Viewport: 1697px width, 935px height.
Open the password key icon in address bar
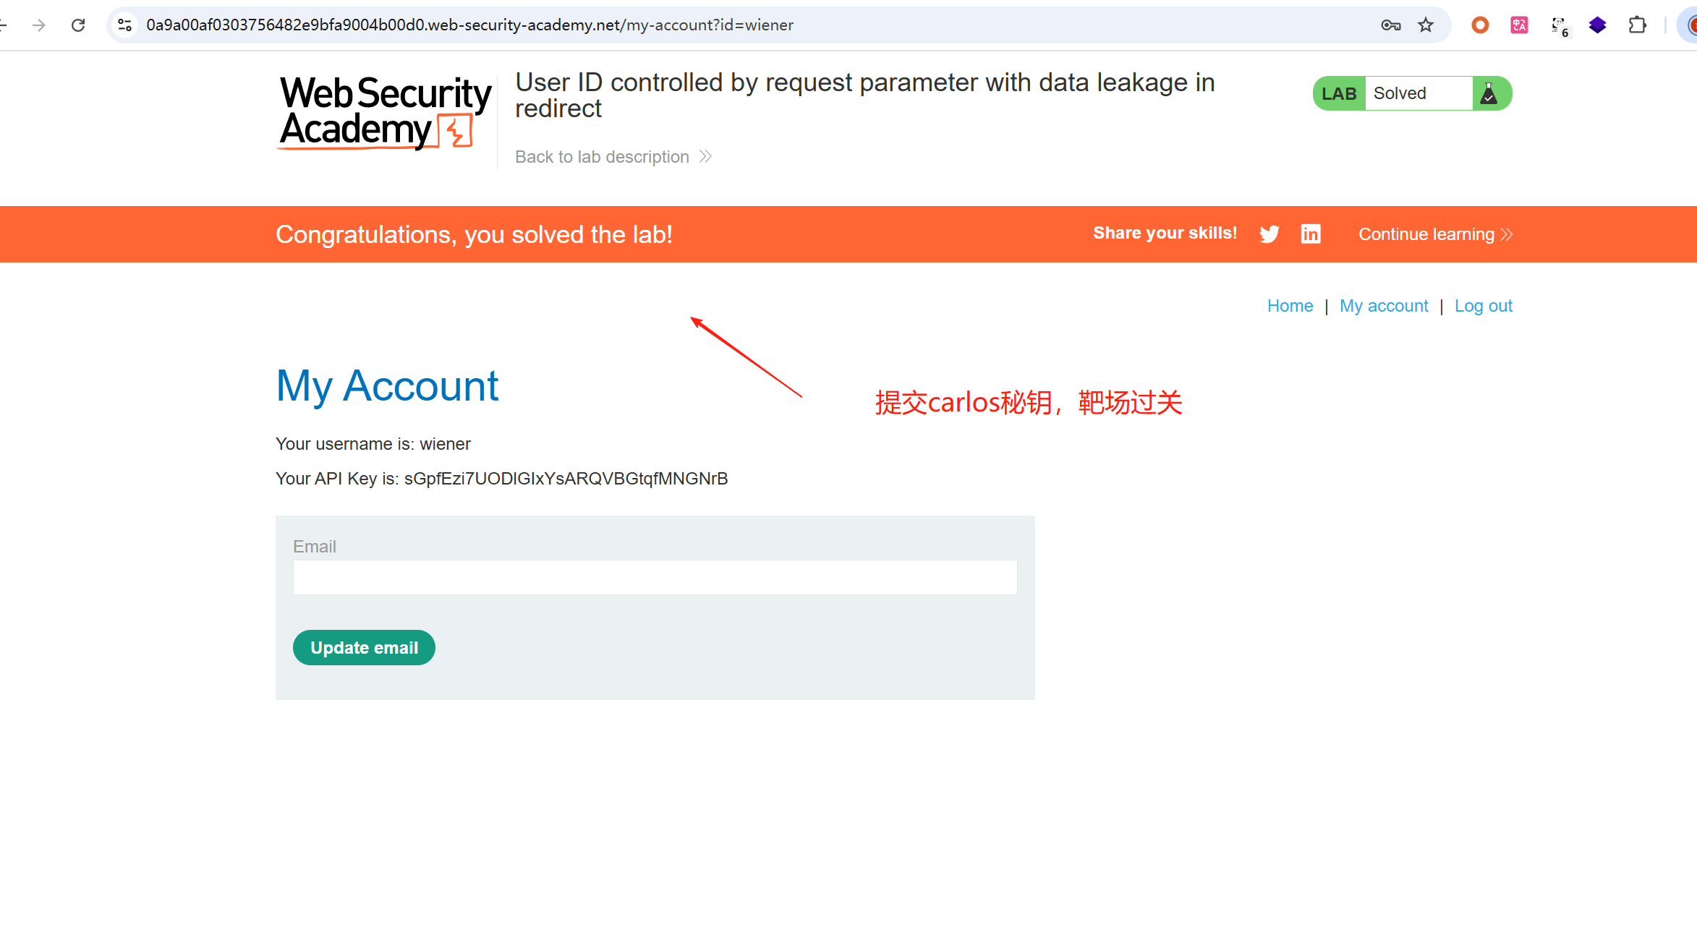1390,25
